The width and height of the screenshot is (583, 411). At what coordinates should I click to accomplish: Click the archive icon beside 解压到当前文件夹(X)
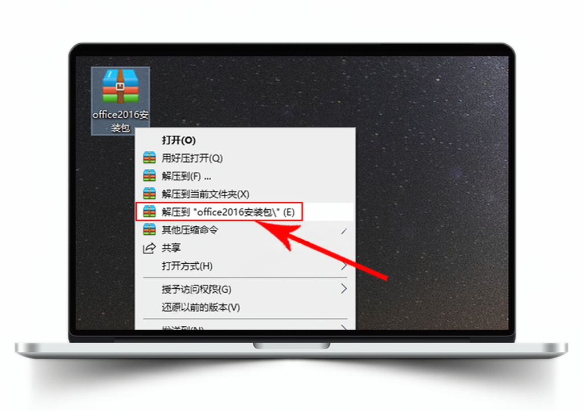[150, 193]
